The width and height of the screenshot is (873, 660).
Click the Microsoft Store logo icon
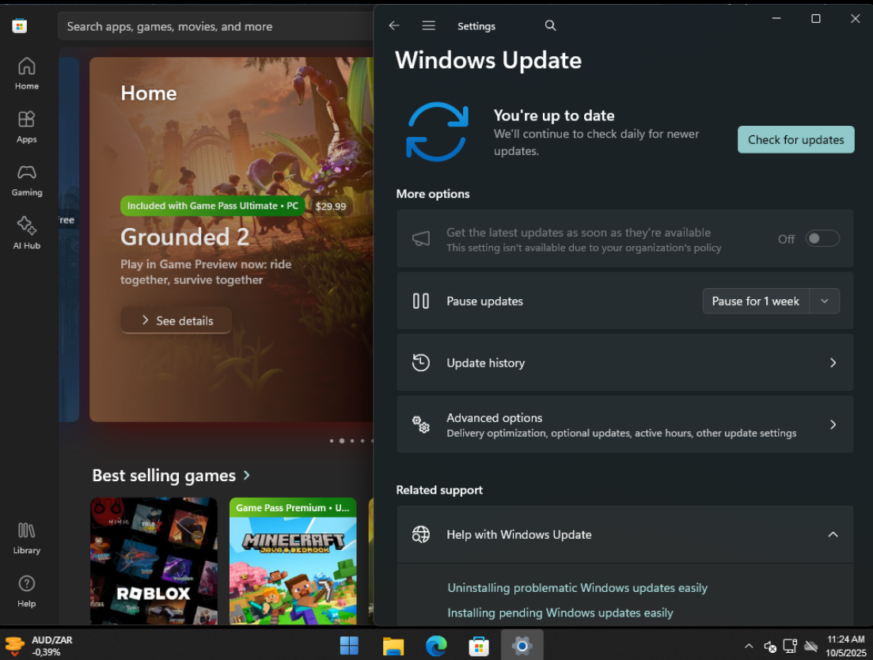click(x=20, y=25)
